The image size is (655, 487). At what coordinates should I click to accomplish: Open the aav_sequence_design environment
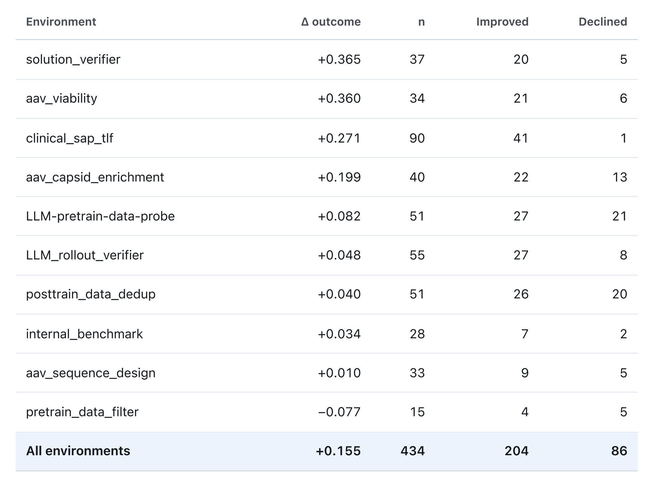click(x=91, y=373)
